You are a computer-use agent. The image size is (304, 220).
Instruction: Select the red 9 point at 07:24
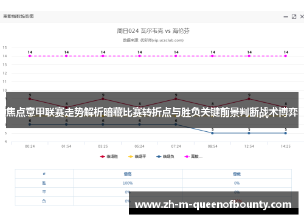click(176, 99)
